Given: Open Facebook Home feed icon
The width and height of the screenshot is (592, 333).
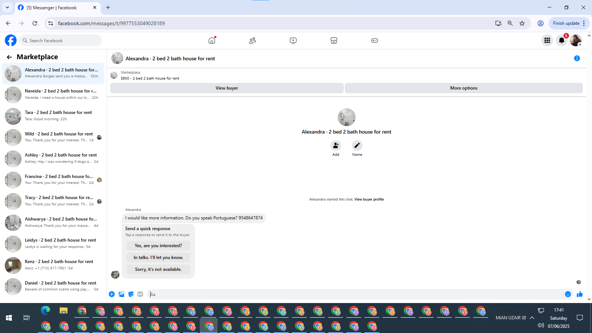Looking at the screenshot, I should point(212,40).
